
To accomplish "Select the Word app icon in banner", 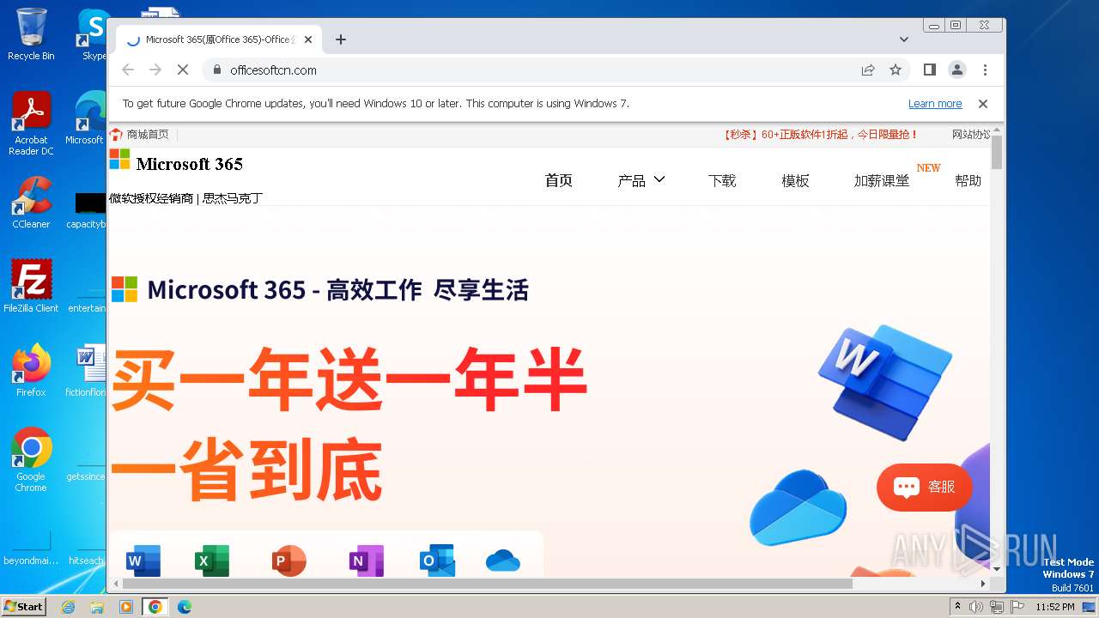I will [x=143, y=561].
